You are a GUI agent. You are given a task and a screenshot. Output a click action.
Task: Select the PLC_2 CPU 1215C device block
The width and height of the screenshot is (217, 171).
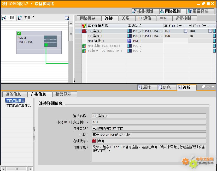[39, 42]
